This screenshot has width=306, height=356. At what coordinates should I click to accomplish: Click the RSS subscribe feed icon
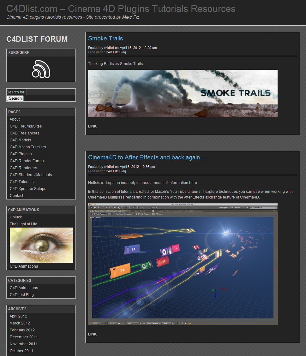click(41, 69)
